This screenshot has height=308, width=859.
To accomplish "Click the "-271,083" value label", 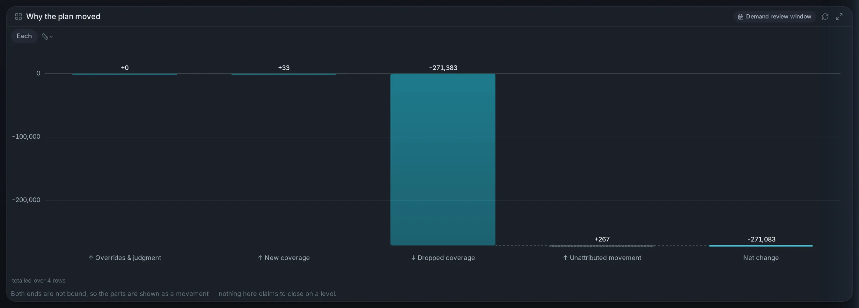I will point(761,239).
